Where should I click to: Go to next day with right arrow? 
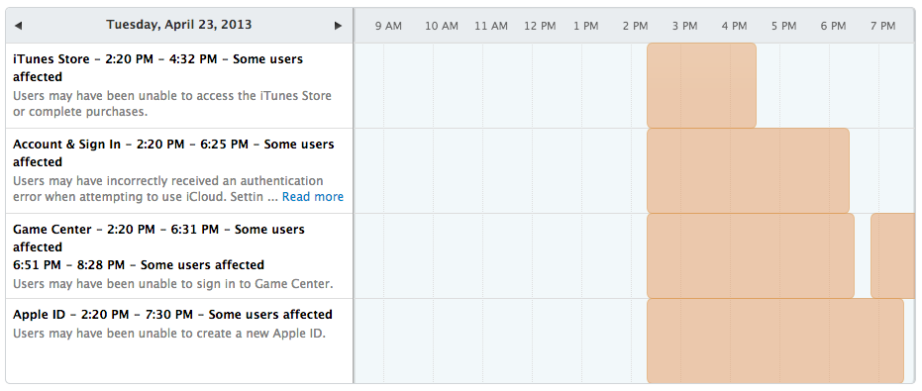pyautogui.click(x=338, y=26)
